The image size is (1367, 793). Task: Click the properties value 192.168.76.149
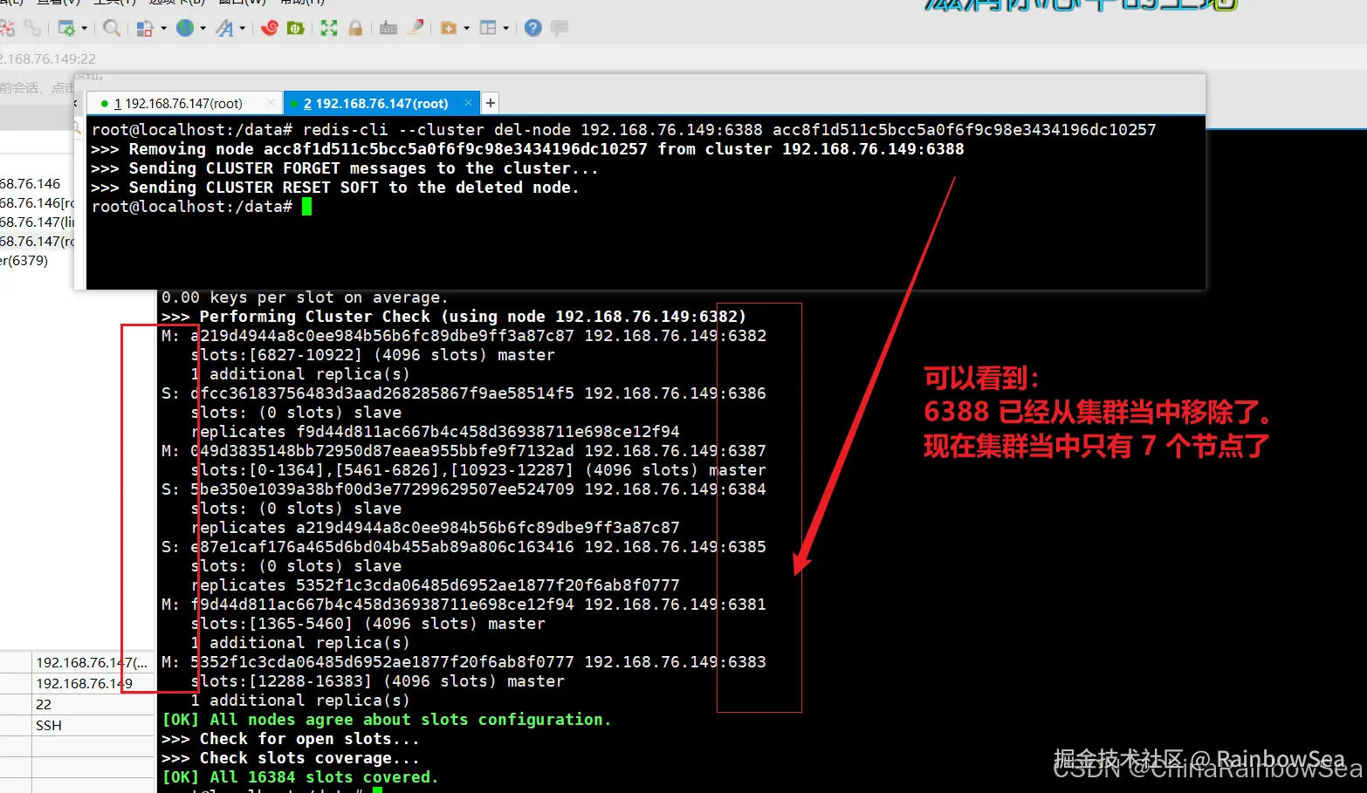tap(84, 683)
